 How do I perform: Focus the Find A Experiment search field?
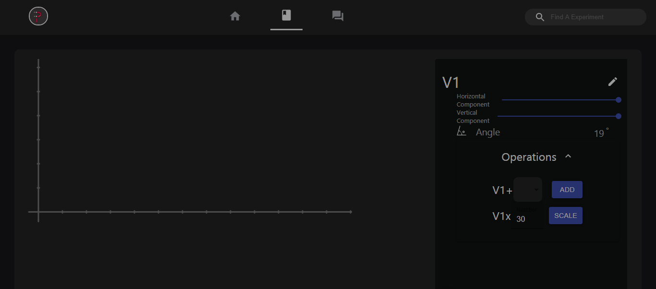tap(586, 17)
